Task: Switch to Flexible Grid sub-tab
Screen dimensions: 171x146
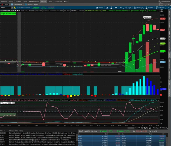Action: tap(17, 5)
